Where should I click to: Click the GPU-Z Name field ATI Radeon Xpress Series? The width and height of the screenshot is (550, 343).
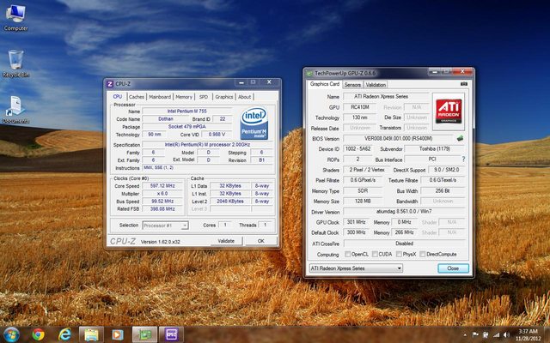pyautogui.click(x=386, y=96)
